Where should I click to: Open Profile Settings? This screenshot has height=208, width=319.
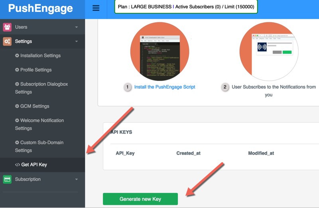tap(33, 70)
